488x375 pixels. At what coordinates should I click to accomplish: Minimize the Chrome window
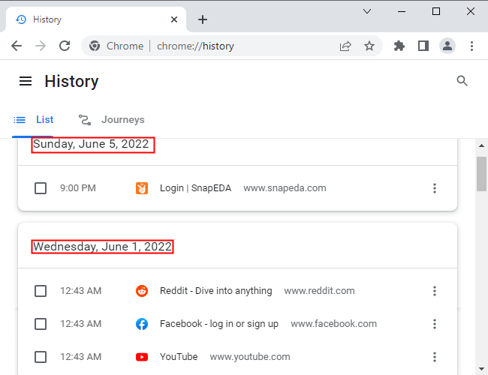pyautogui.click(x=402, y=11)
